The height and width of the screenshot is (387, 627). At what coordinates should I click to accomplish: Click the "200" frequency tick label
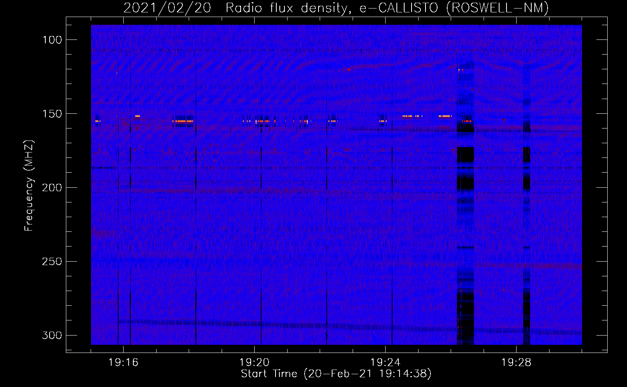[x=52, y=188]
